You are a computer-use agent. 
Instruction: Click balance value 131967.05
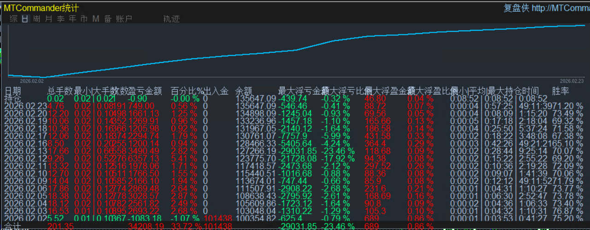(x=256, y=128)
